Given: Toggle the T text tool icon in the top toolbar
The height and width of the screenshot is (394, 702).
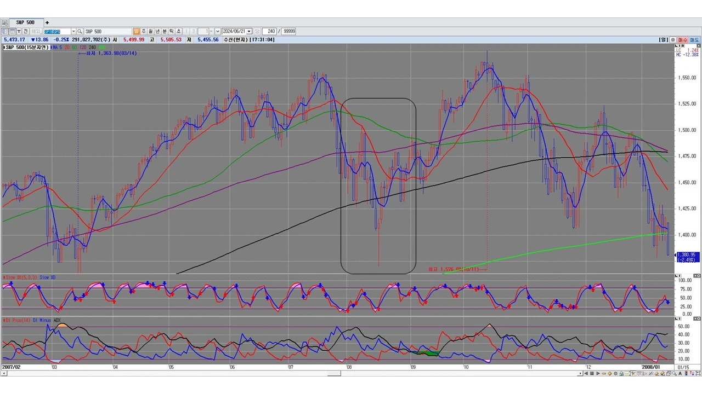Looking at the screenshot, I should point(18,32).
